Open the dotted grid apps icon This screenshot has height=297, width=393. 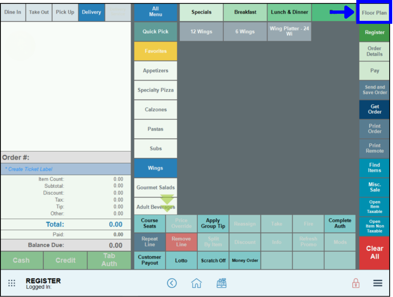click(x=12, y=283)
